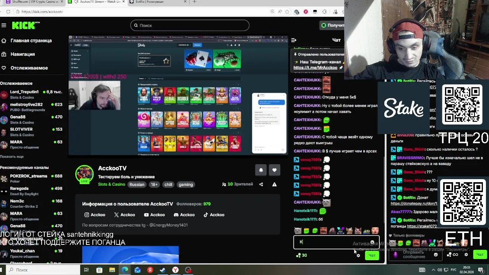Select the AcckooTV Stream browser tab
The width and height of the screenshot is (489, 275).
pos(96,2)
